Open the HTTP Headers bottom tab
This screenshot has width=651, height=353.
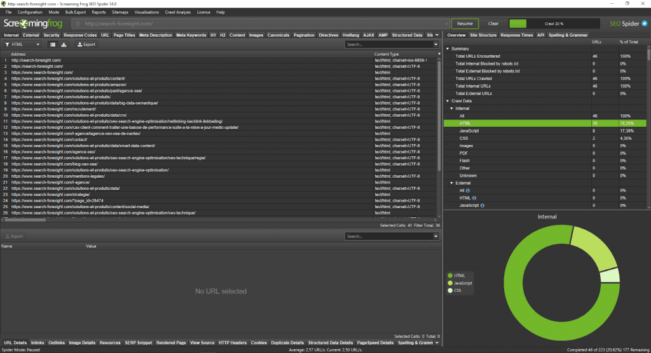click(x=233, y=343)
